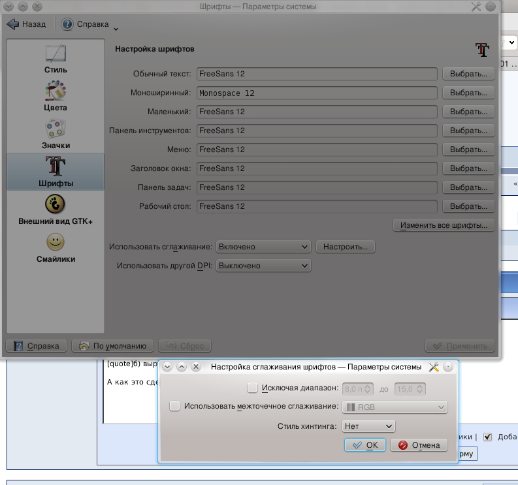Enable the Исключая диапазон checkbox
The height and width of the screenshot is (485, 518).
coord(253,388)
